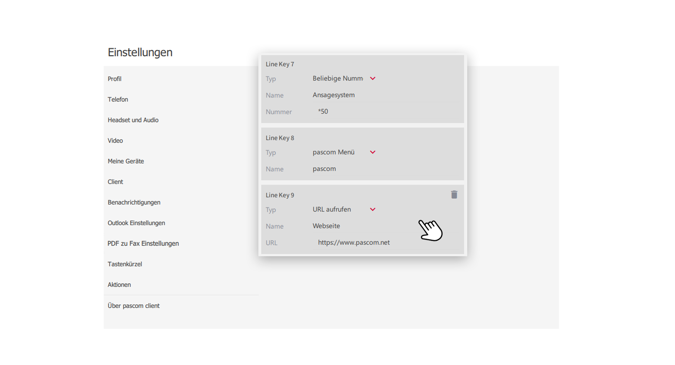675x365 pixels.
Task: Click the Line Key 7 heading
Action: tap(280, 64)
